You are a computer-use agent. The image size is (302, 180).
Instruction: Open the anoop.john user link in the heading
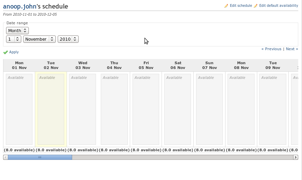pos(20,6)
